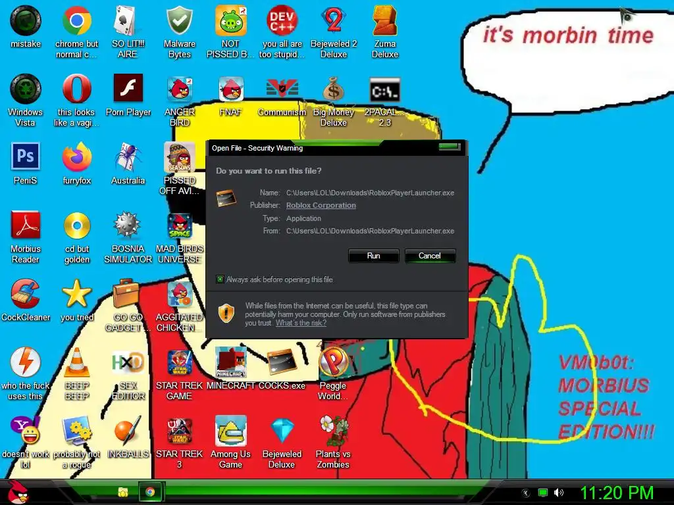Open the Windows Vista recycle bin icon
Screen dimensions: 674x505
(x=26, y=89)
